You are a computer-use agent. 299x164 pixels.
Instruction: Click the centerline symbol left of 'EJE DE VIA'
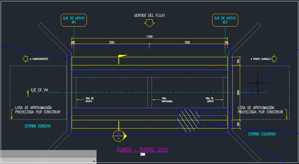point(28,93)
